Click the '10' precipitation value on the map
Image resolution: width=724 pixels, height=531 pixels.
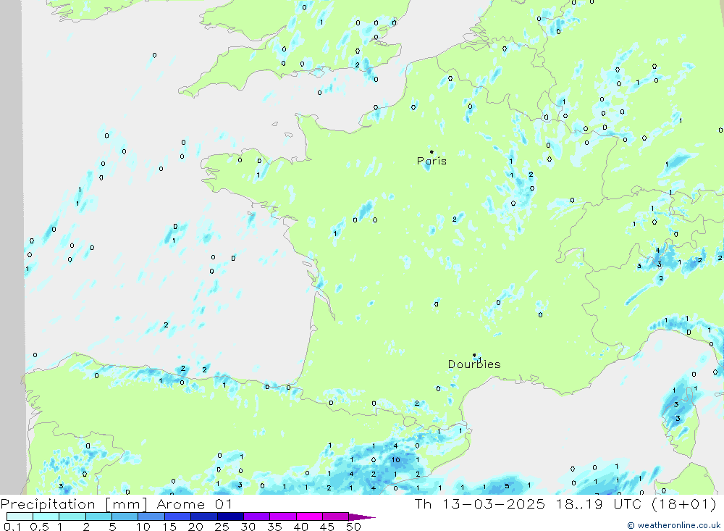click(396, 460)
